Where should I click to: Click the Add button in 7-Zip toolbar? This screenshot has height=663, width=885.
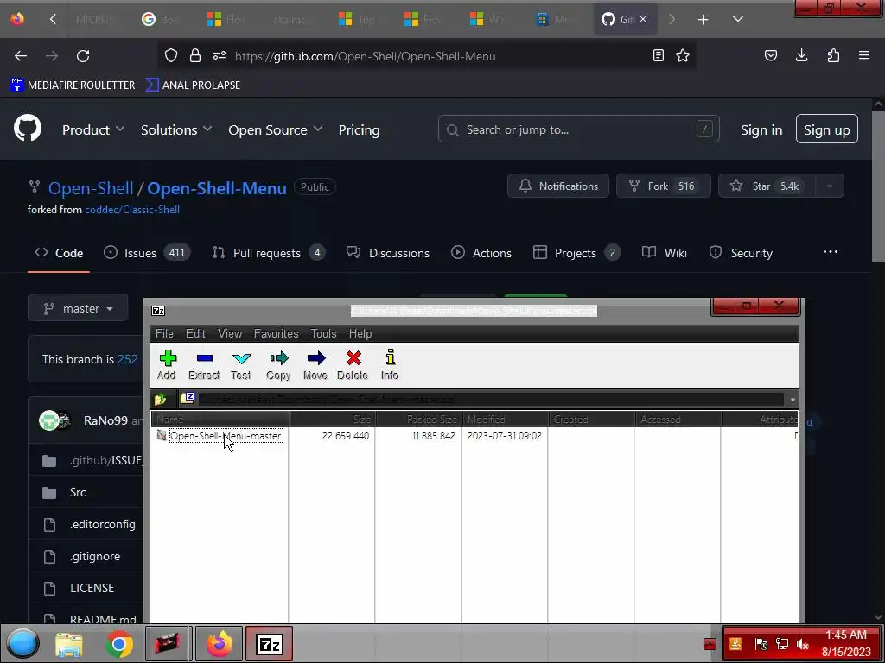167,365
